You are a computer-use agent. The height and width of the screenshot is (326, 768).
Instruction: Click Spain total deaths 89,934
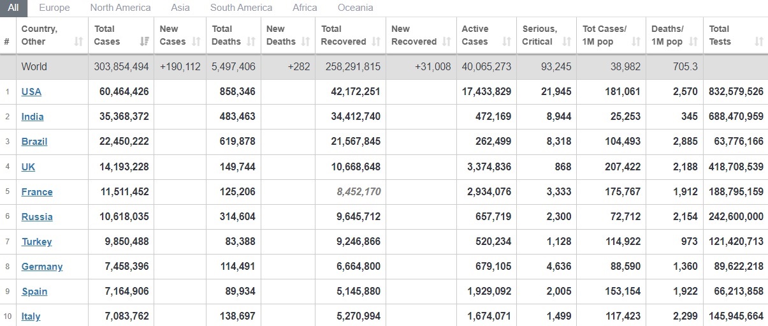[x=240, y=291]
